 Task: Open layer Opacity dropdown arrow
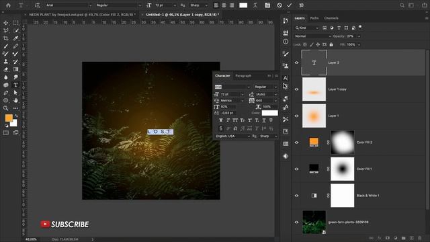[x=359, y=36]
